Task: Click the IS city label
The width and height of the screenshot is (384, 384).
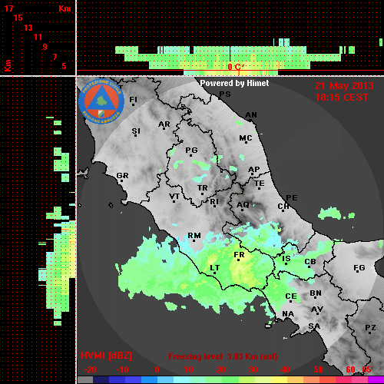Action: (x=286, y=259)
